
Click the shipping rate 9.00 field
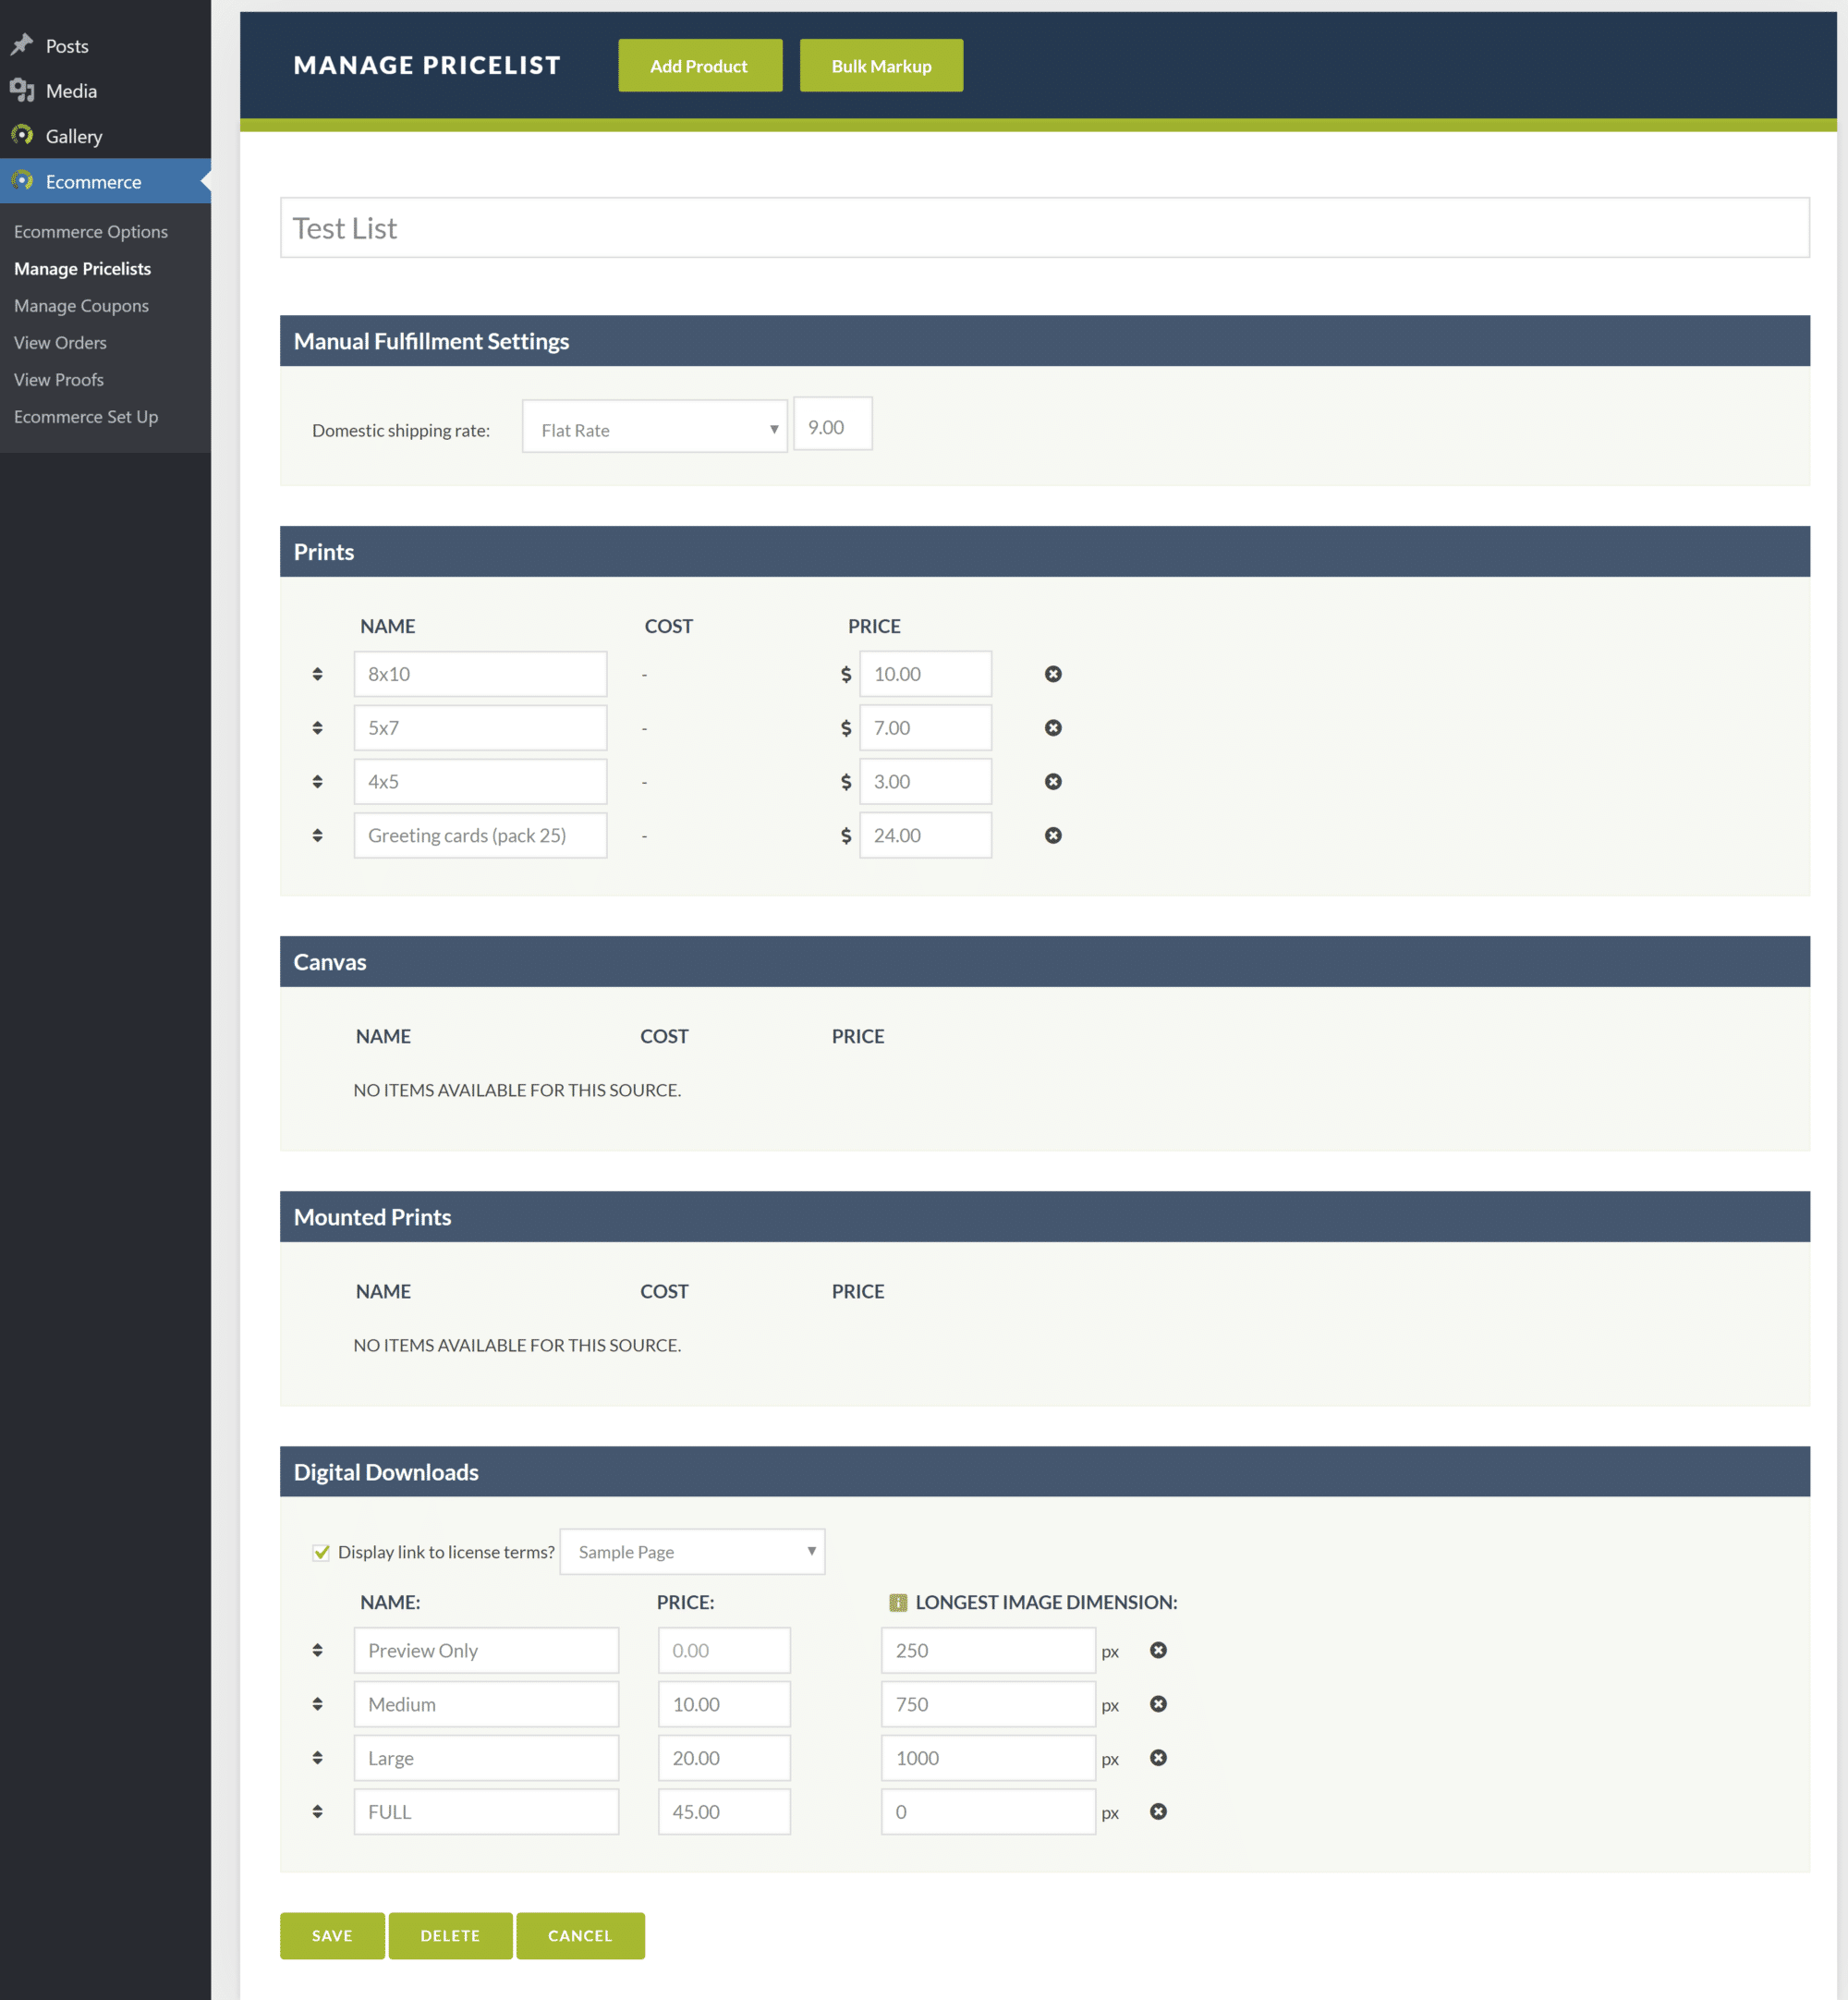833,424
